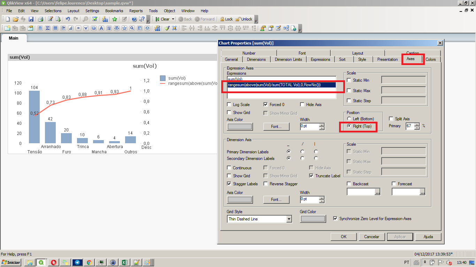
Task: Open the Grid Color swatch
Action: [x=313, y=219]
